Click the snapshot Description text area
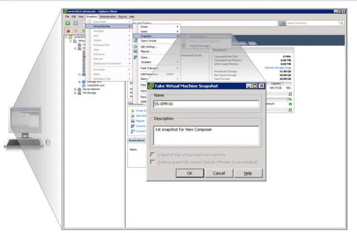The image size is (357, 233). point(206,136)
